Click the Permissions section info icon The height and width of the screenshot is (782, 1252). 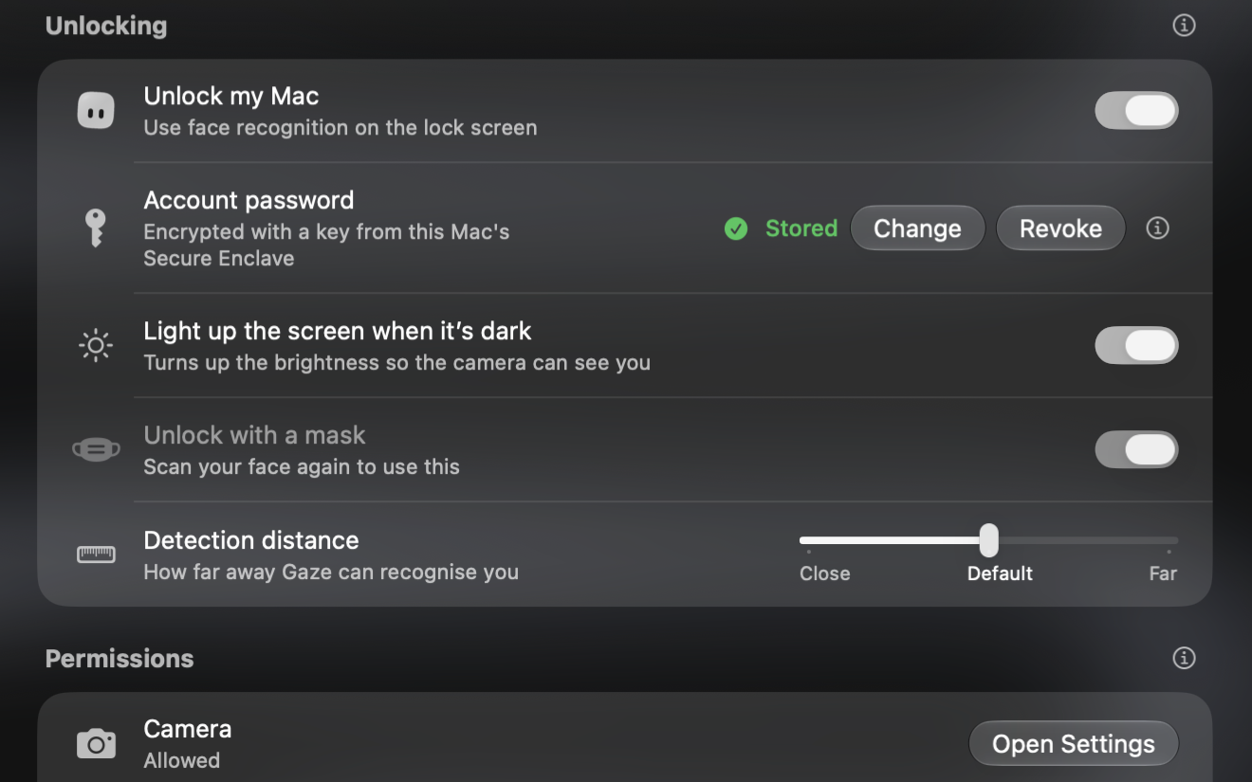(1184, 658)
